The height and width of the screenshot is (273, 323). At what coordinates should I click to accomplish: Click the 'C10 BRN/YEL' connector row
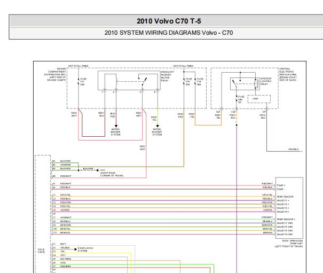click(61, 229)
